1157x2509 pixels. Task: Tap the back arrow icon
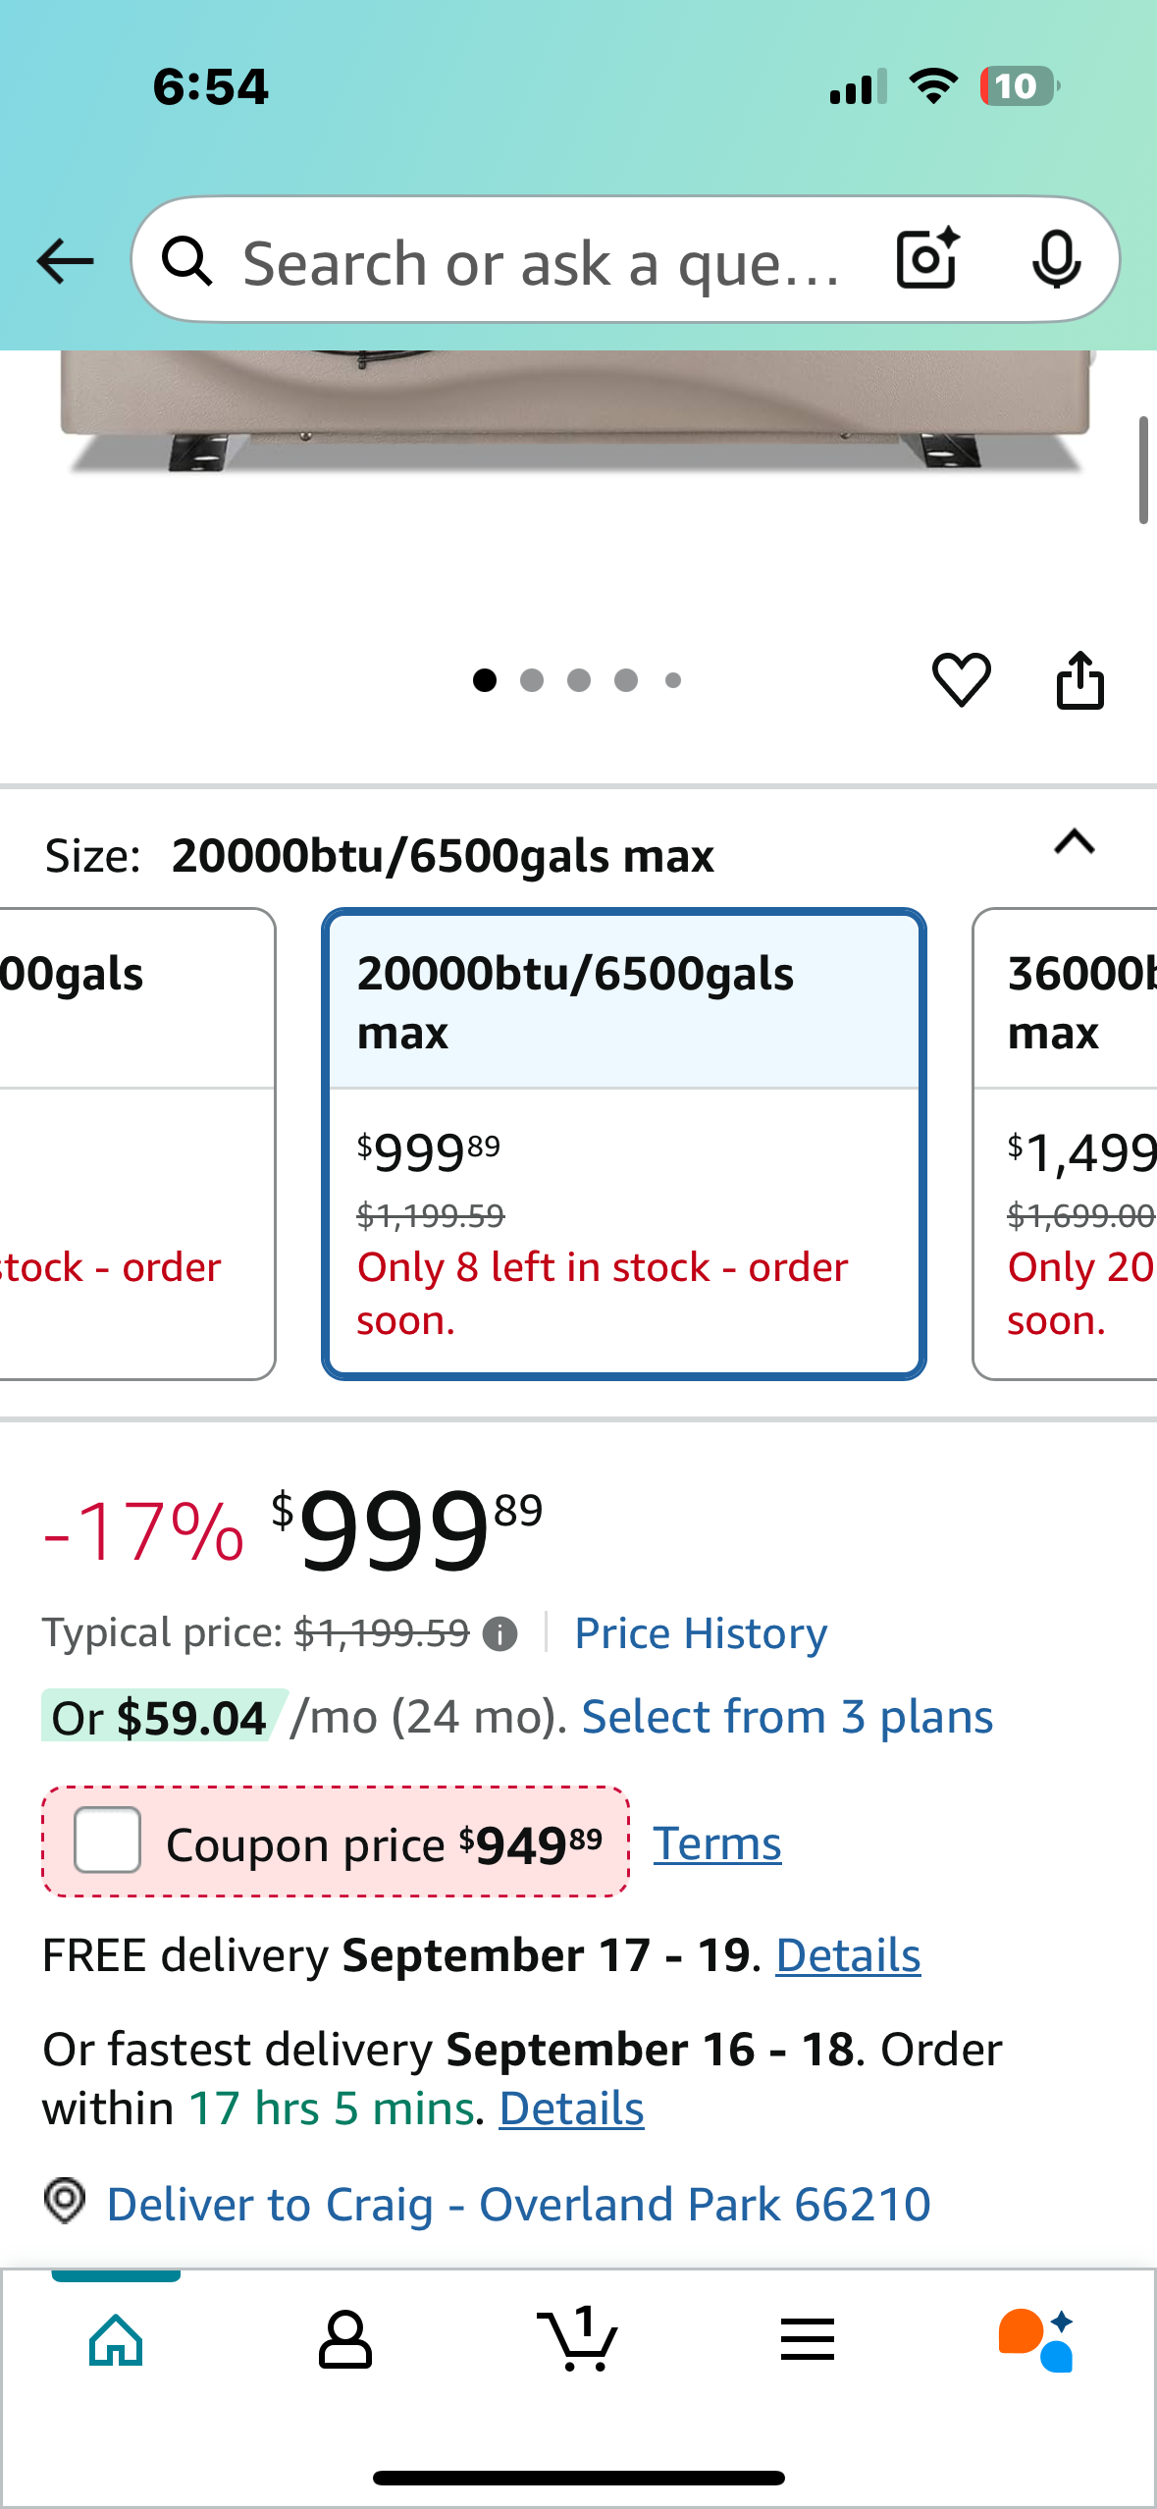65,261
